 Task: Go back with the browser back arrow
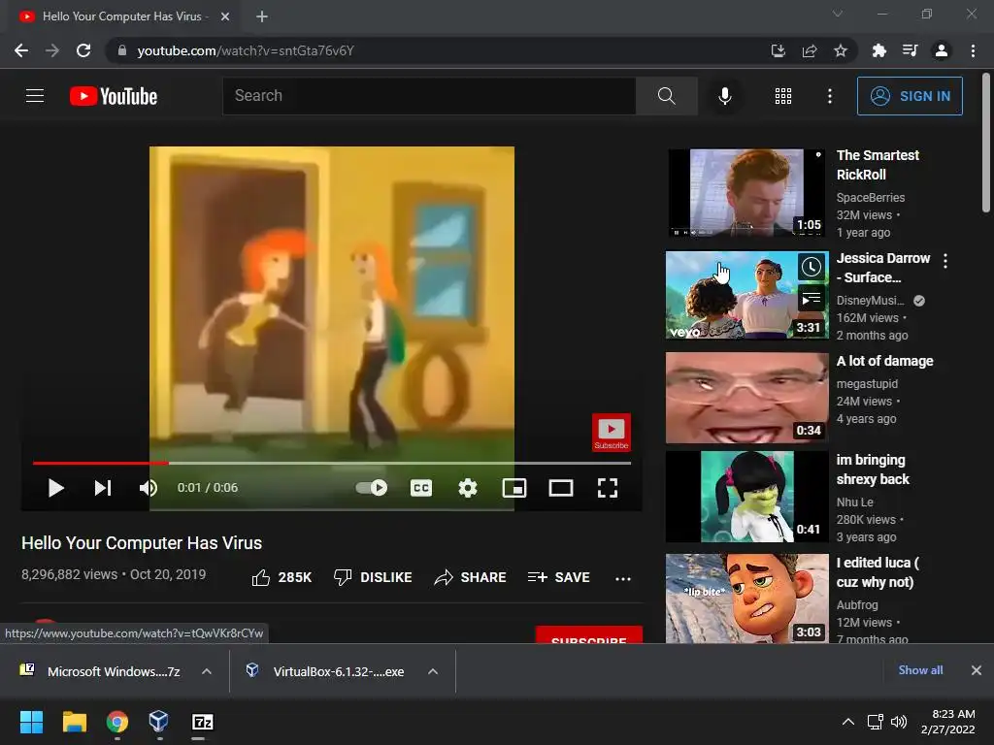[x=21, y=50]
